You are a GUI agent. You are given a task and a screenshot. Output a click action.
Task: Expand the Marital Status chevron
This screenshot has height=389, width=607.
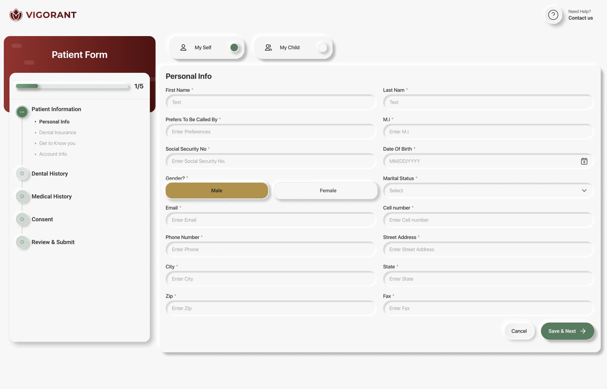pos(584,190)
